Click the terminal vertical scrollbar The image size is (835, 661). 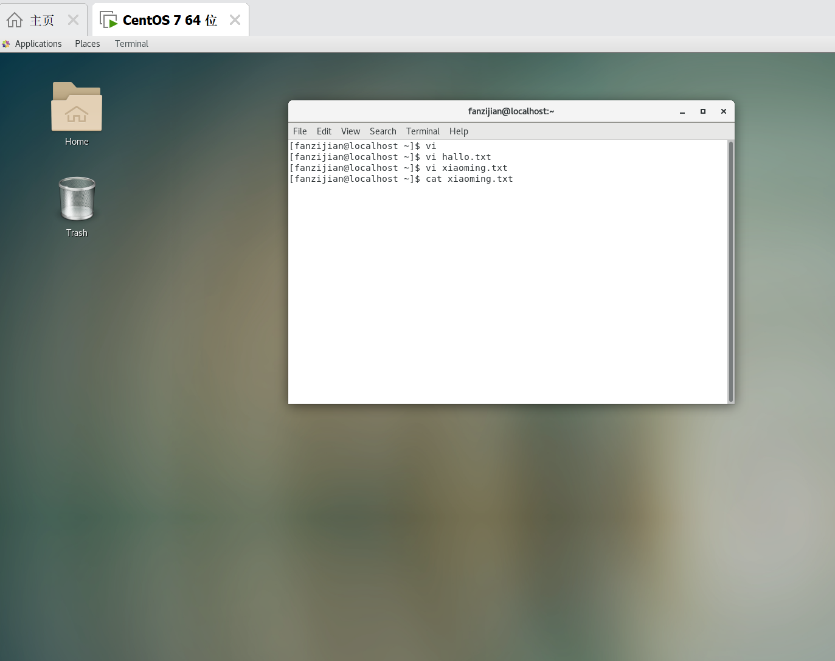click(x=730, y=271)
